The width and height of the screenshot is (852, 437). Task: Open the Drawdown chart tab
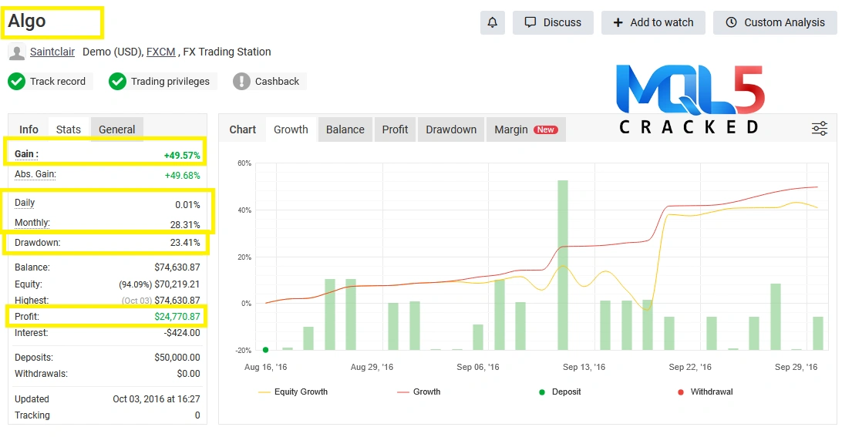(x=451, y=129)
